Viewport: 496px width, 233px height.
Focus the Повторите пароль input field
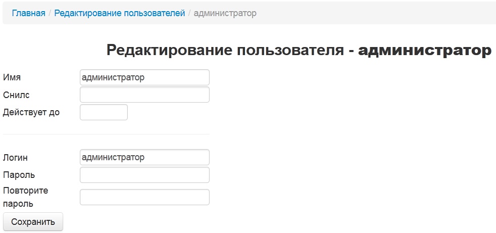(144, 197)
